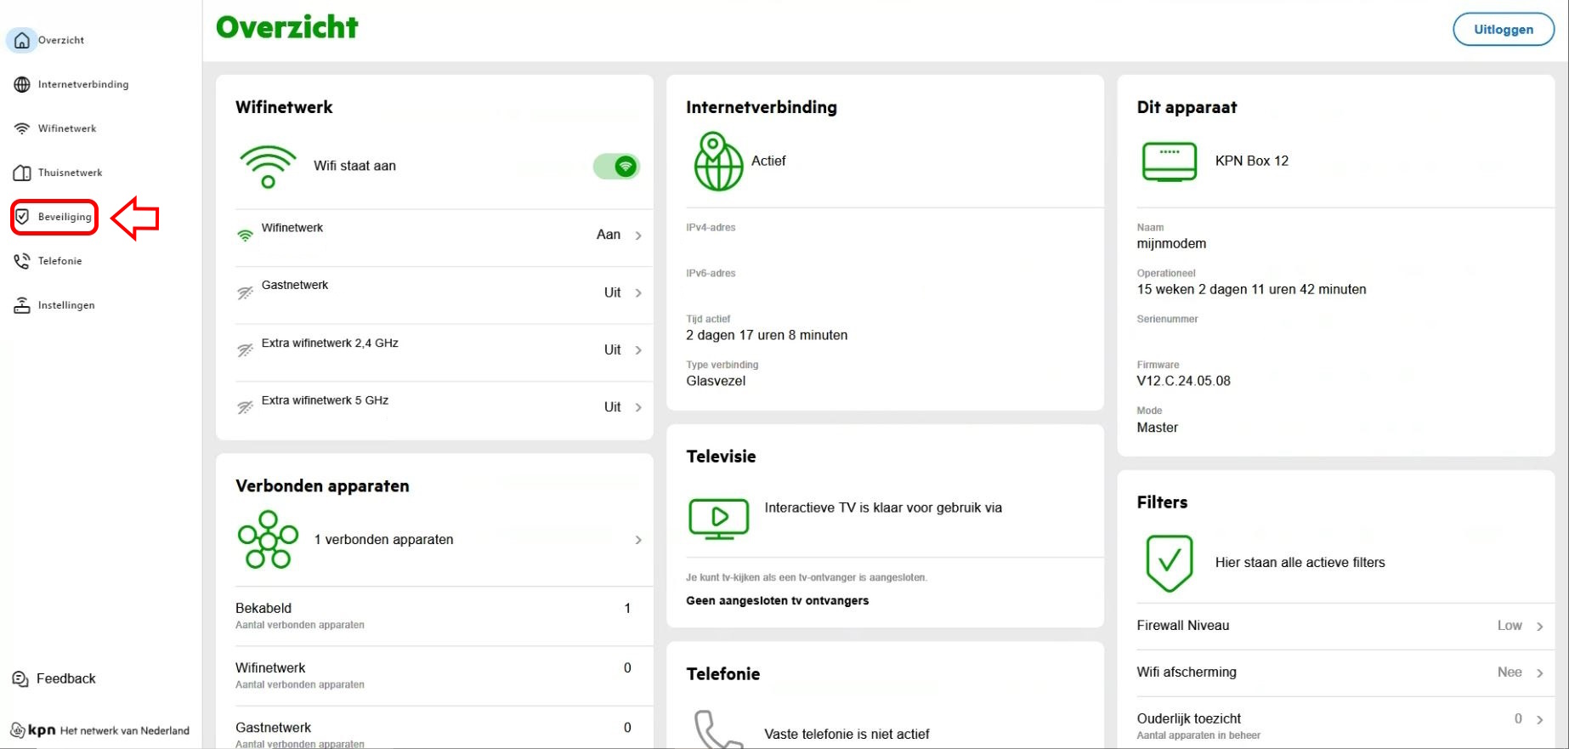This screenshot has height=749, width=1569.
Task: Click the 2 dagen 17 uren 8 minuten value
Action: click(767, 335)
